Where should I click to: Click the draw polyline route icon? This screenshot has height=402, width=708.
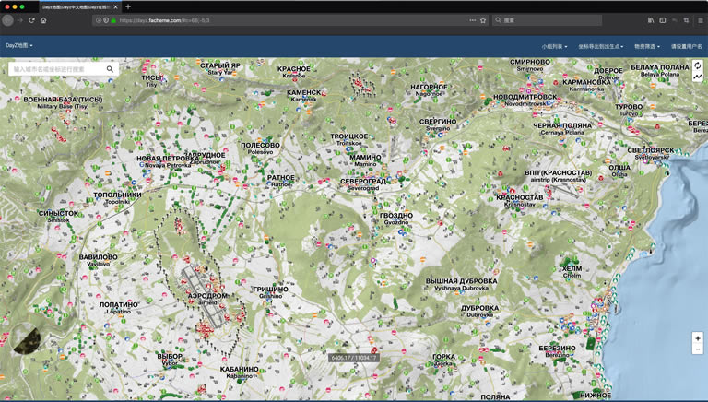(698, 77)
